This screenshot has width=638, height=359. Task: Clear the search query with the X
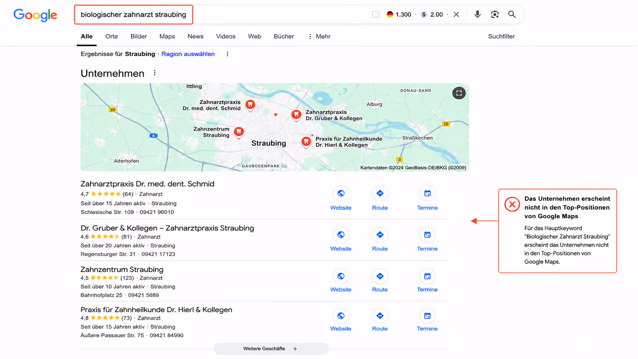[456, 14]
